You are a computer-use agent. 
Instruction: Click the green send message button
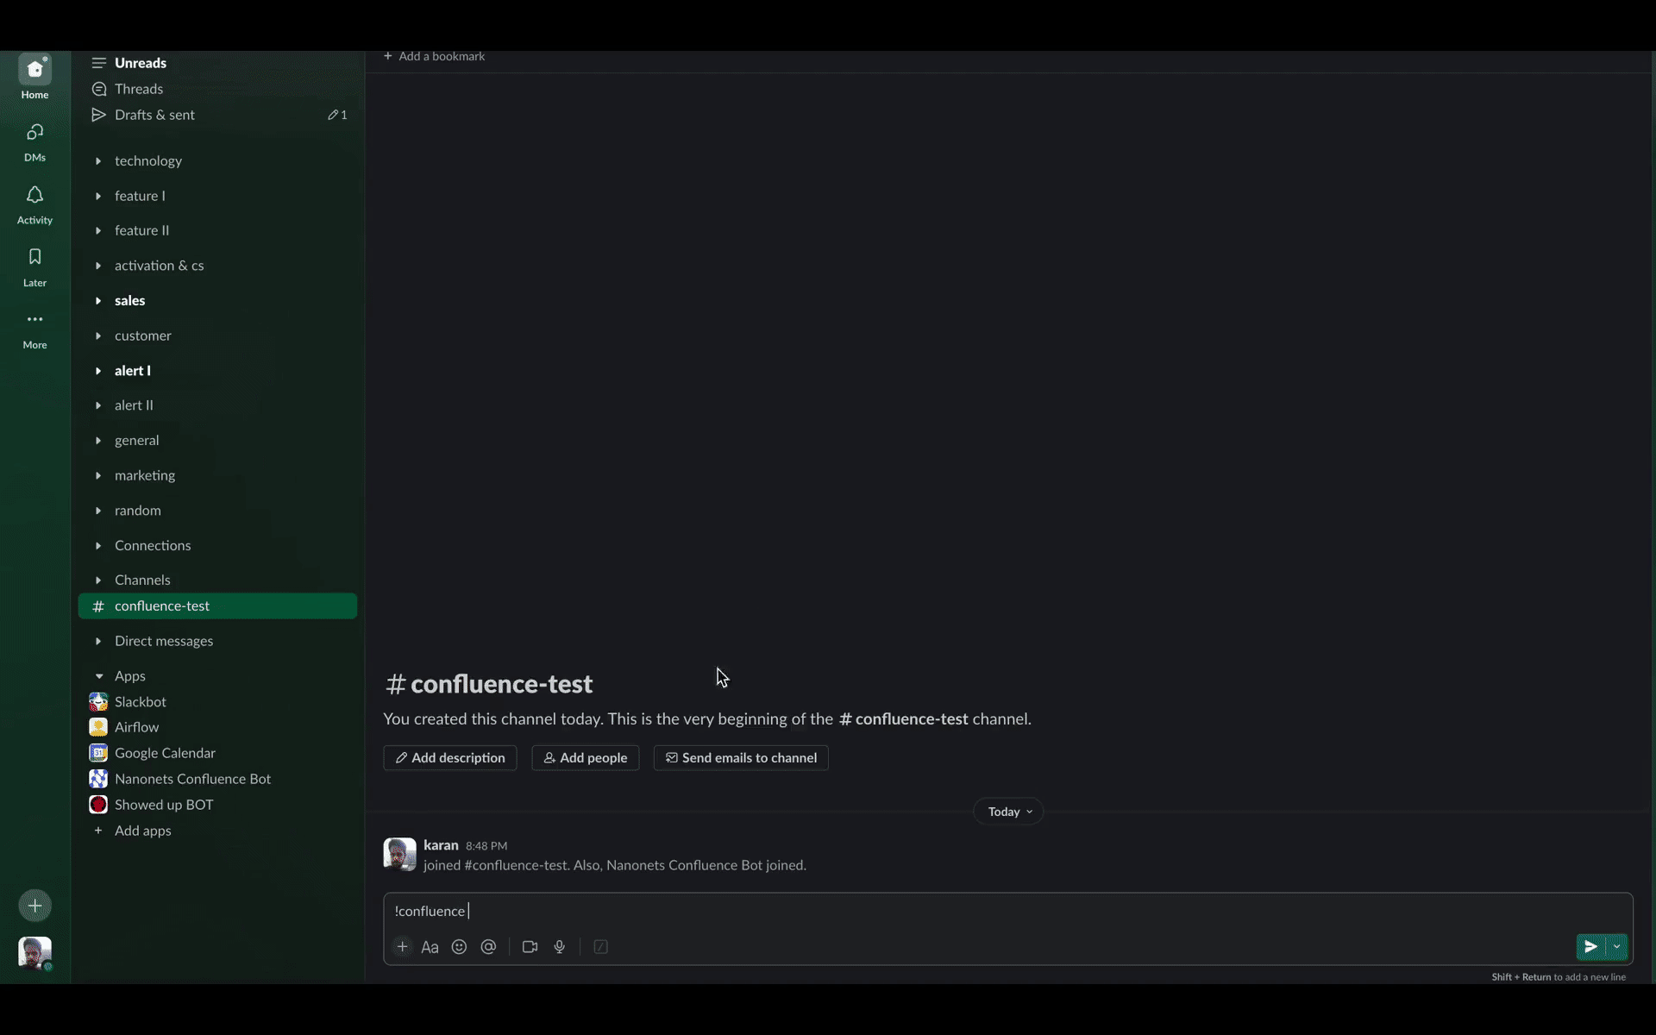pyautogui.click(x=1590, y=946)
